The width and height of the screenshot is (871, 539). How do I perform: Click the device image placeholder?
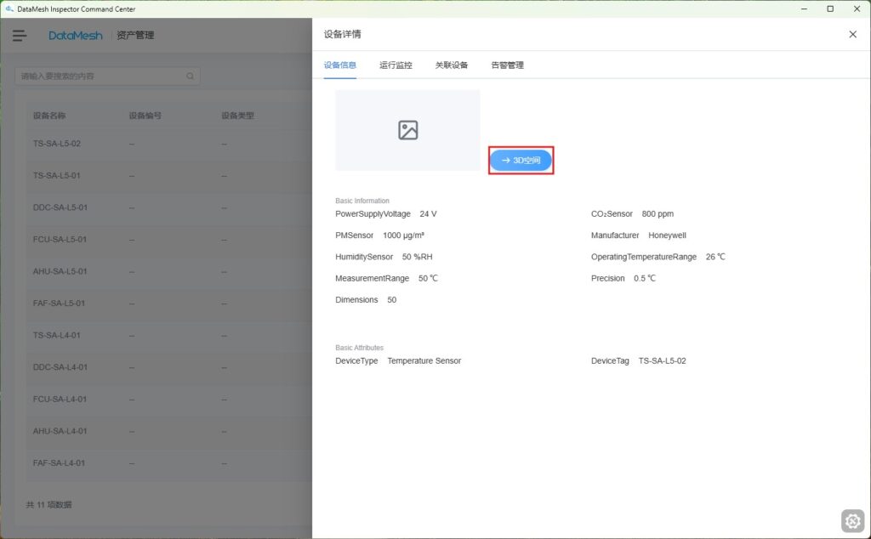point(407,130)
